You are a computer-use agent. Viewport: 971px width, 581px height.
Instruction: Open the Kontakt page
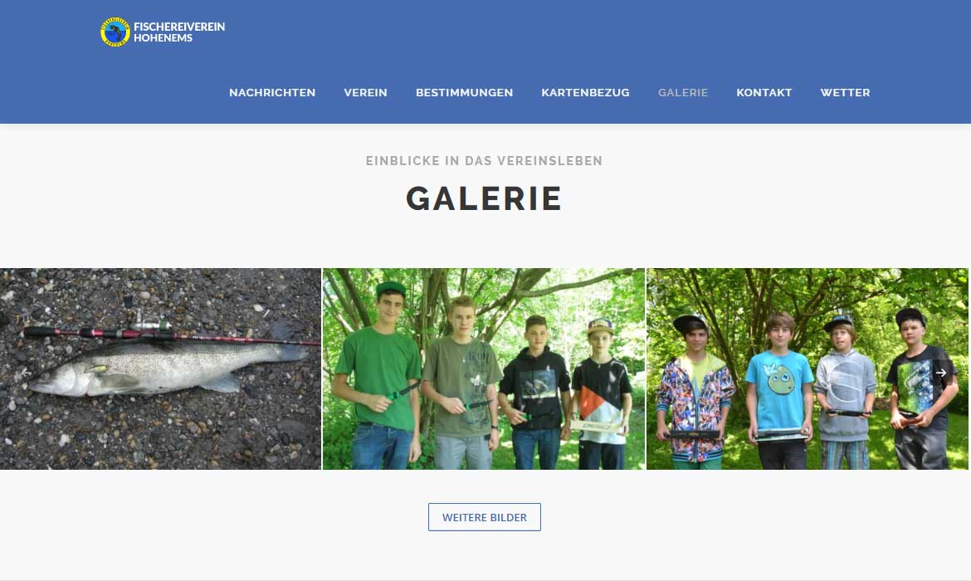click(764, 92)
